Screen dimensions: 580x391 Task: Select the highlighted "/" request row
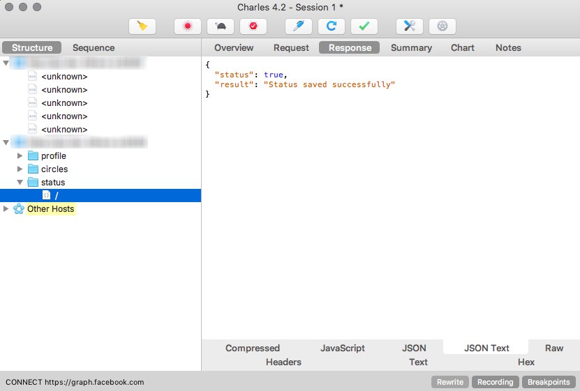click(x=101, y=195)
